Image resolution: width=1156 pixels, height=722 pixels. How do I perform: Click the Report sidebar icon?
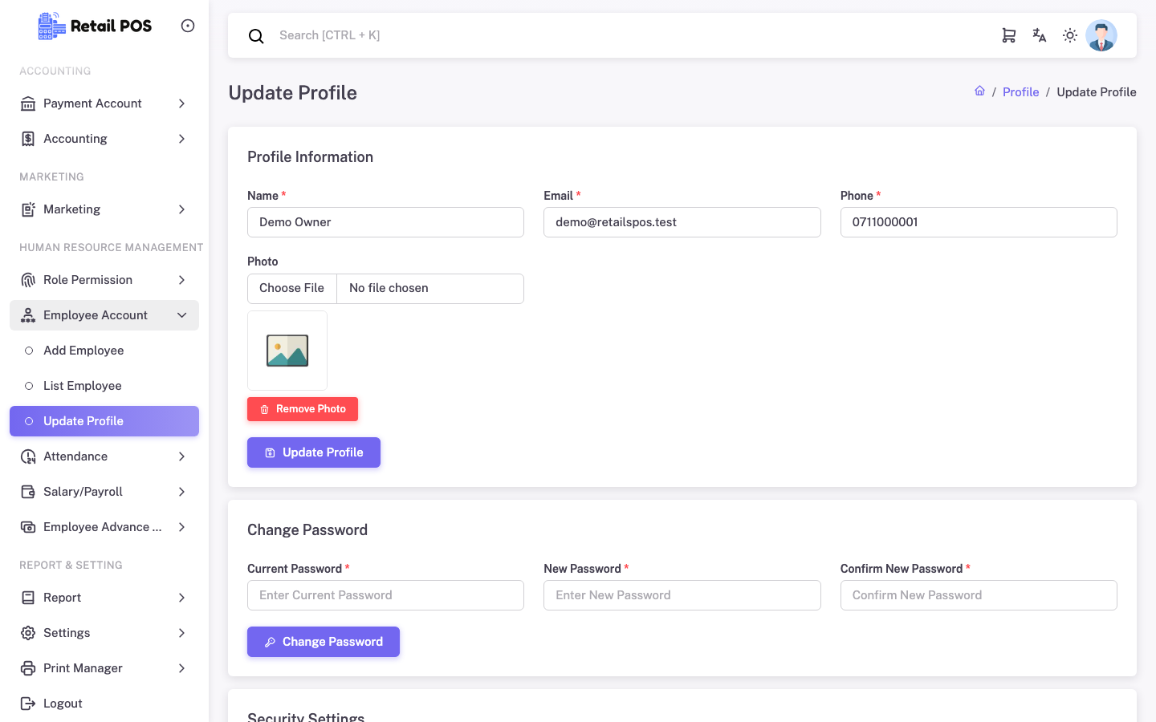pyautogui.click(x=28, y=598)
